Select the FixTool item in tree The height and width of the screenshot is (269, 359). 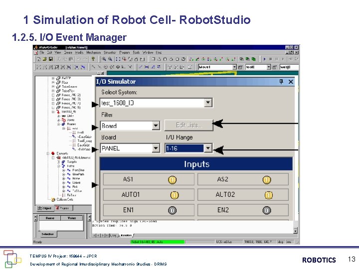coord(71,195)
